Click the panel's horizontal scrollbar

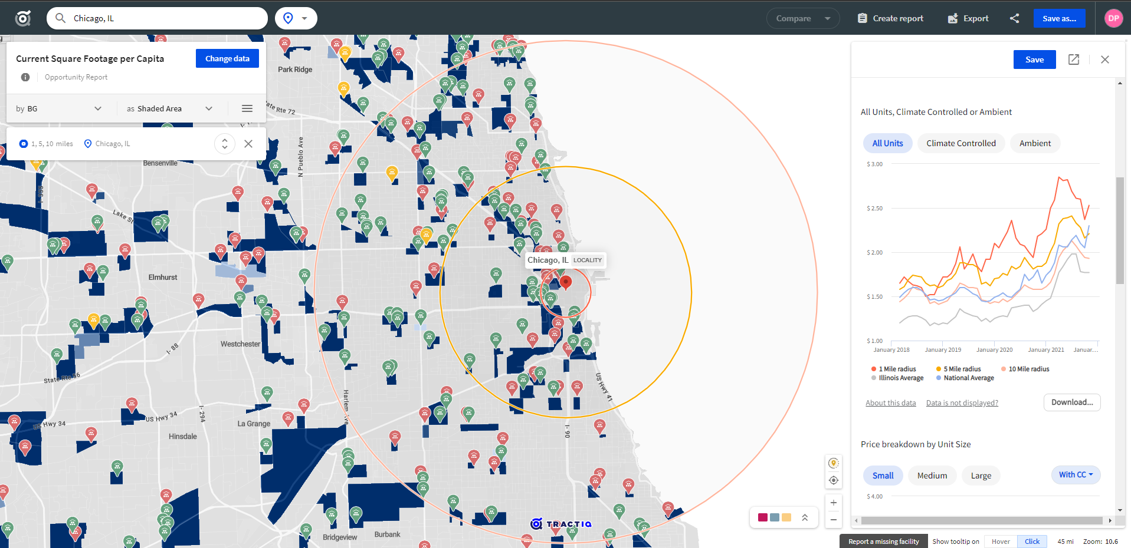[x=982, y=520]
